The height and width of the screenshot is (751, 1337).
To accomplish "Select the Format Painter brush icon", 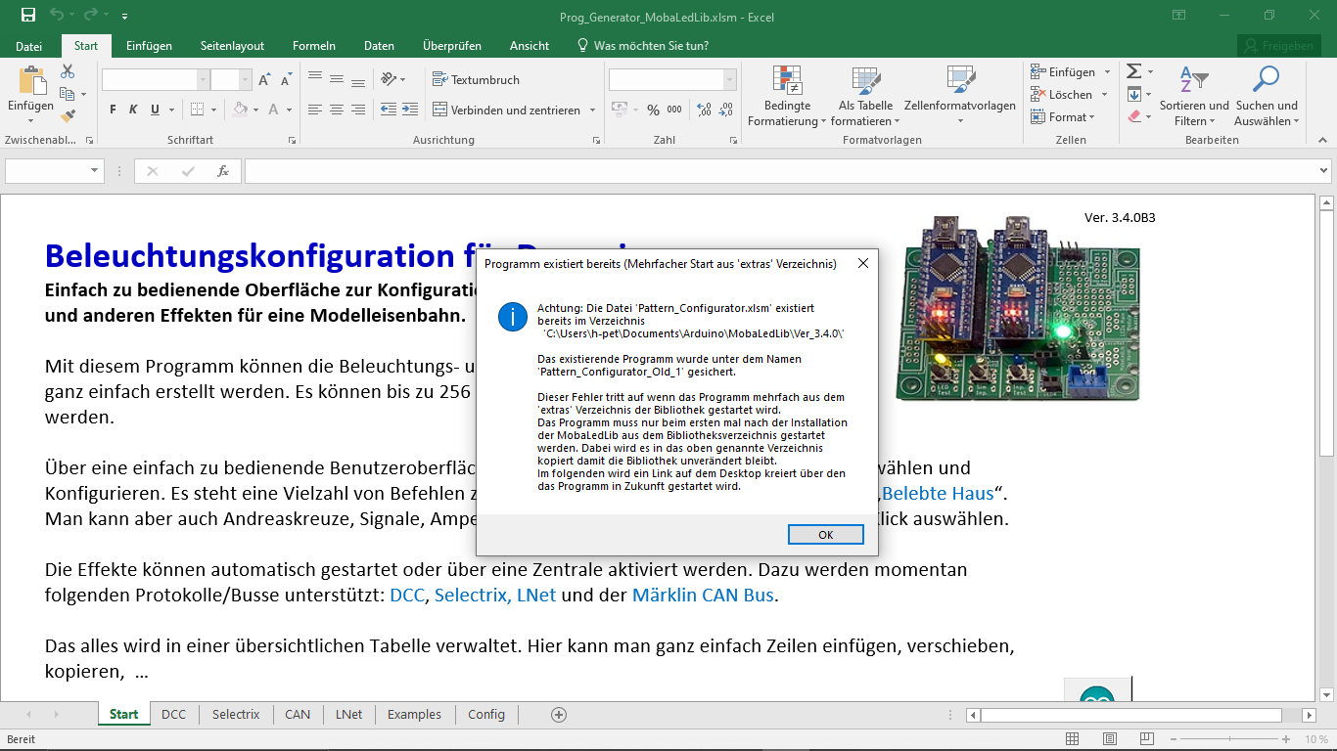I will pos(68,115).
